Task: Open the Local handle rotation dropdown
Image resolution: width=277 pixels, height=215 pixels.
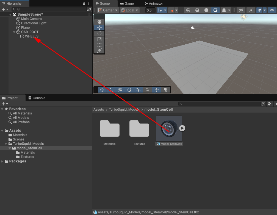Action: pyautogui.click(x=129, y=10)
